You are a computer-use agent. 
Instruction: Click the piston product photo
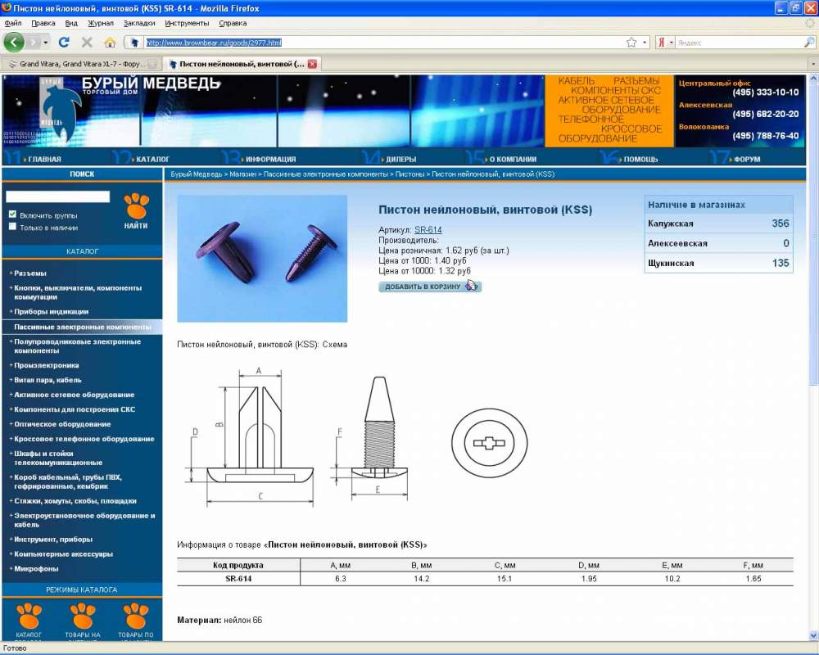pos(262,259)
